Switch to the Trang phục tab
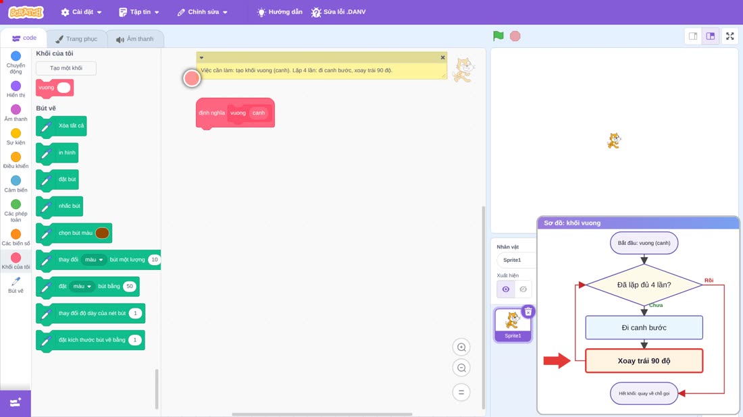The height and width of the screenshot is (417, 743). click(x=76, y=39)
